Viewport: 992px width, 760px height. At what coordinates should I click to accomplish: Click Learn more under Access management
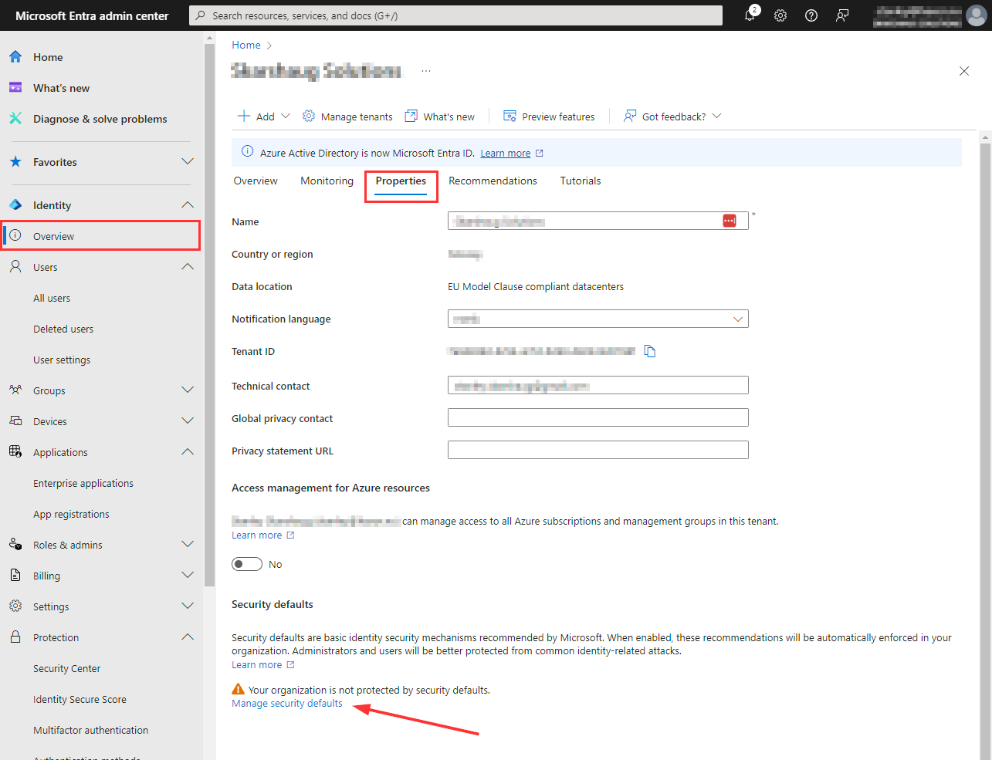pyautogui.click(x=257, y=535)
